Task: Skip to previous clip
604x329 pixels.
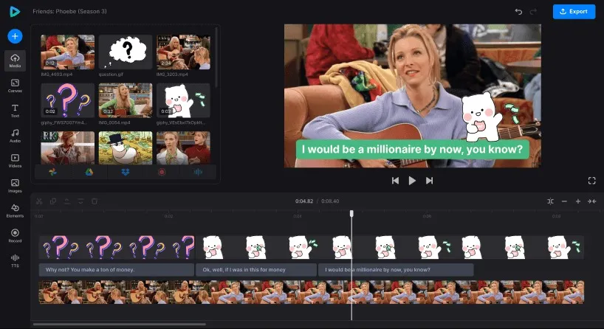Action: click(x=395, y=181)
